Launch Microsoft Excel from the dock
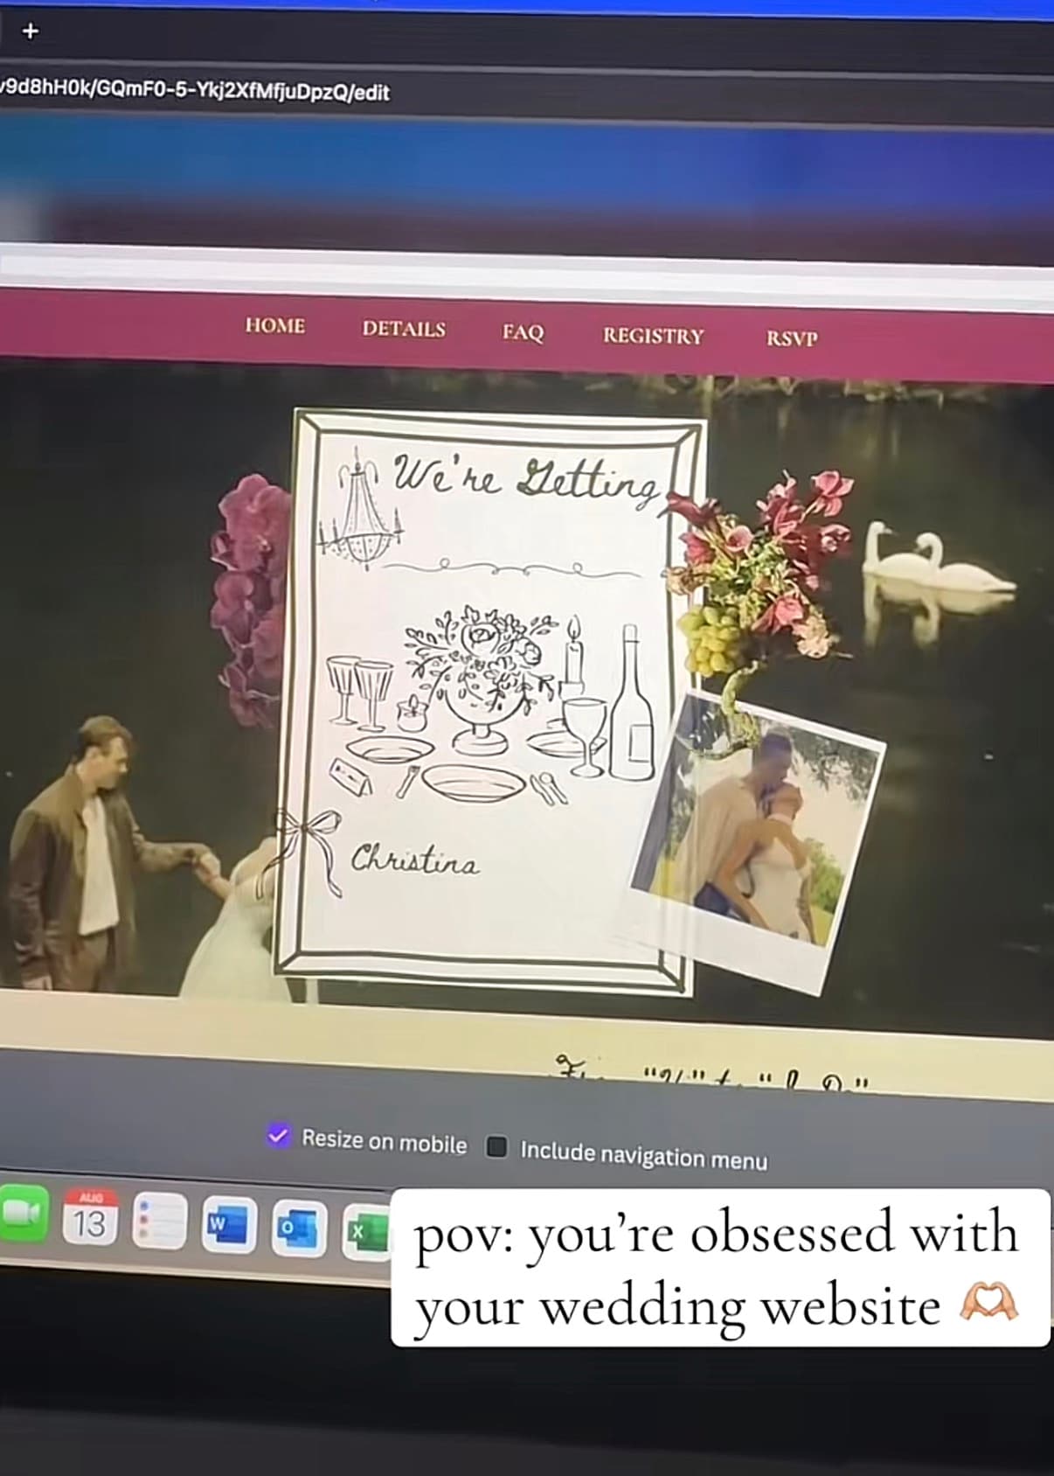Image resolution: width=1054 pixels, height=1476 pixels. [366, 1232]
